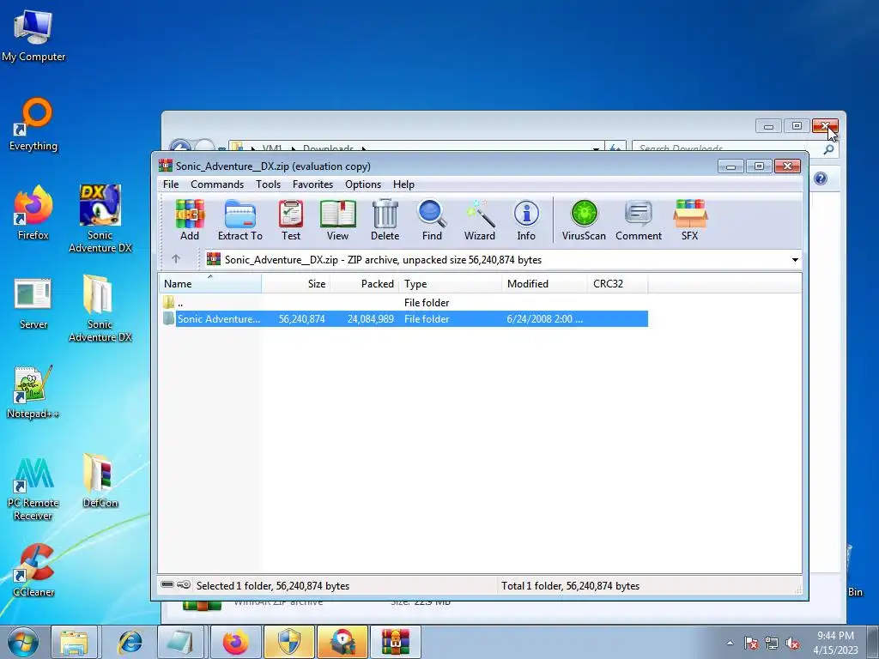This screenshot has height=659, width=879.
Task: Click the 6/24/2008 2:00 modified cell
Action: coord(544,319)
